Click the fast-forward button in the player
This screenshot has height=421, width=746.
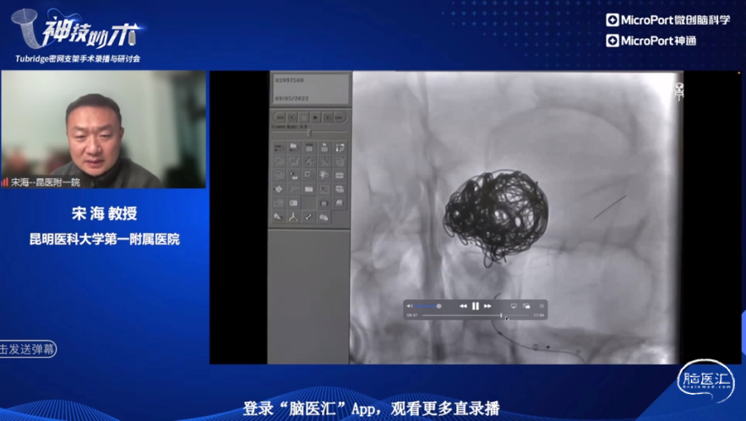487,305
